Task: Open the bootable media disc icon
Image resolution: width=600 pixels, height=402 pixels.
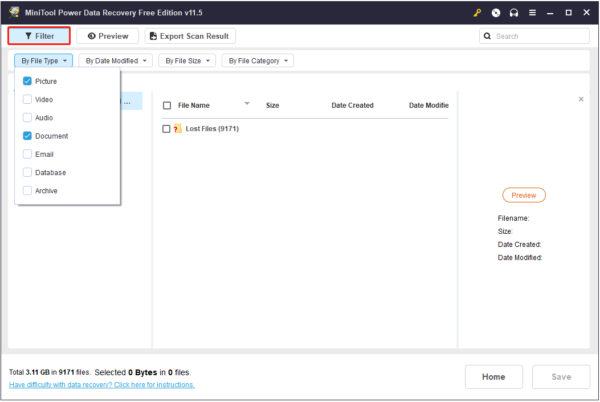Action: (496, 13)
